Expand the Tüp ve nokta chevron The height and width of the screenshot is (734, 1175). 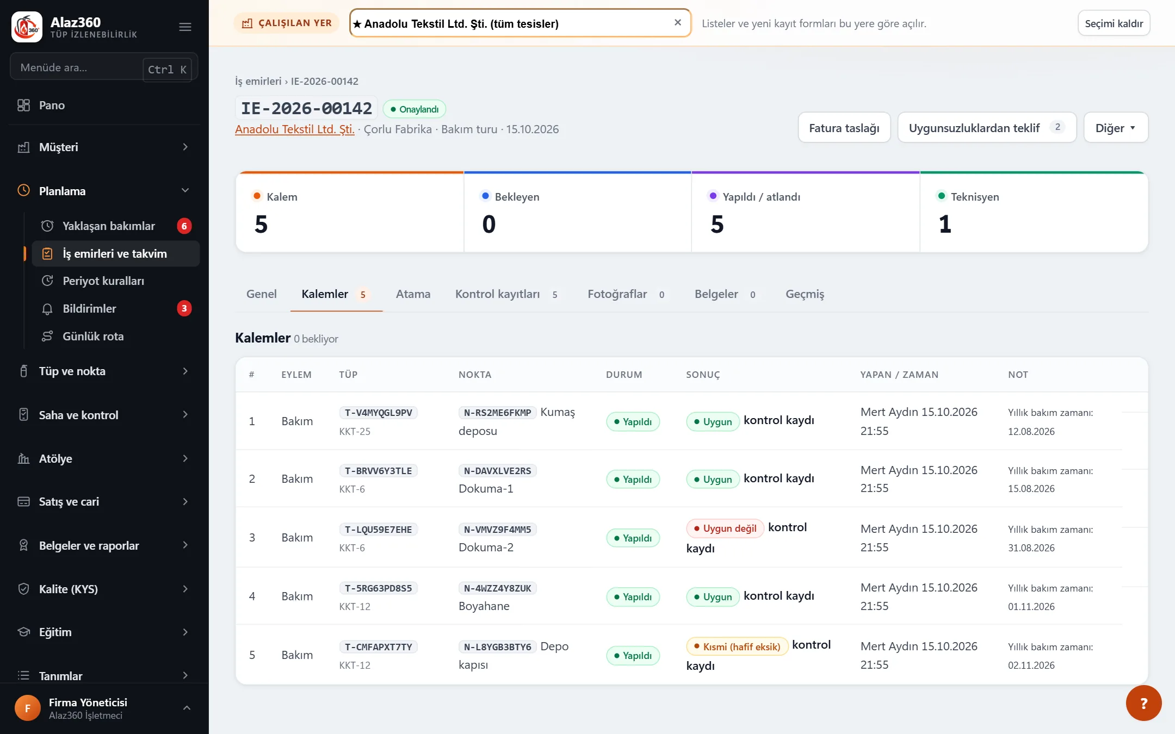[185, 371]
